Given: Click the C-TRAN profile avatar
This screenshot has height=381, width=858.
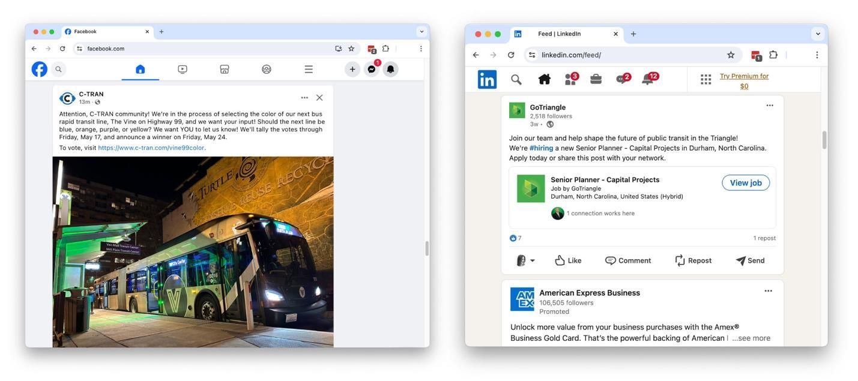Looking at the screenshot, I should click(67, 98).
